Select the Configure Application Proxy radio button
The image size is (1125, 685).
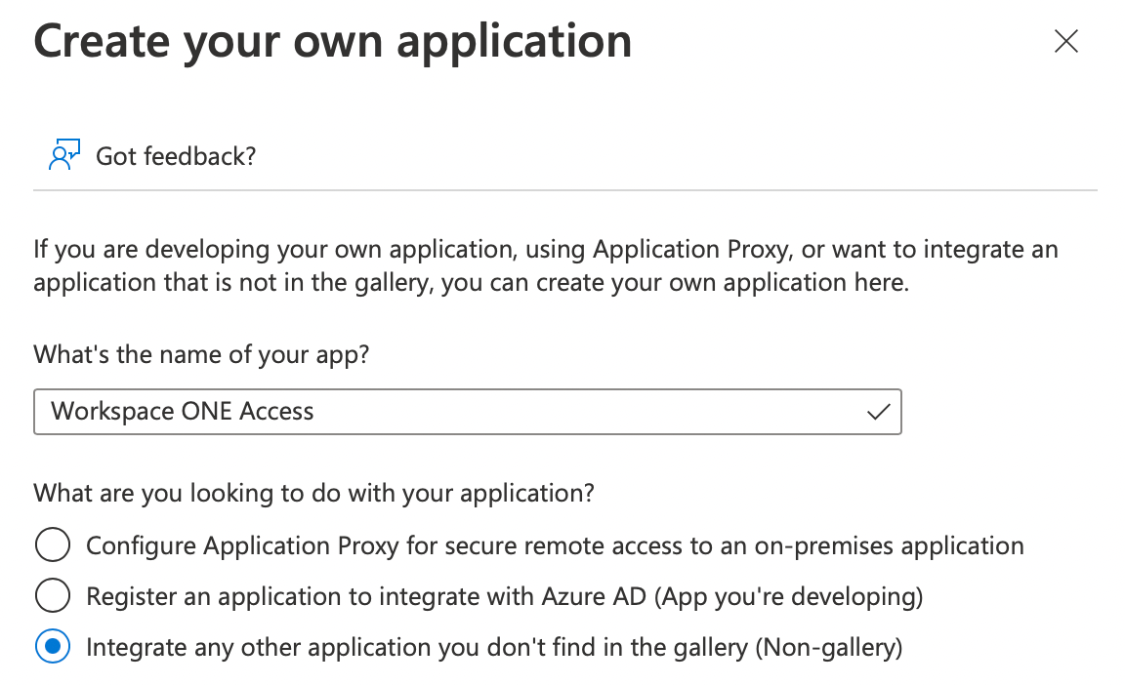(x=53, y=544)
